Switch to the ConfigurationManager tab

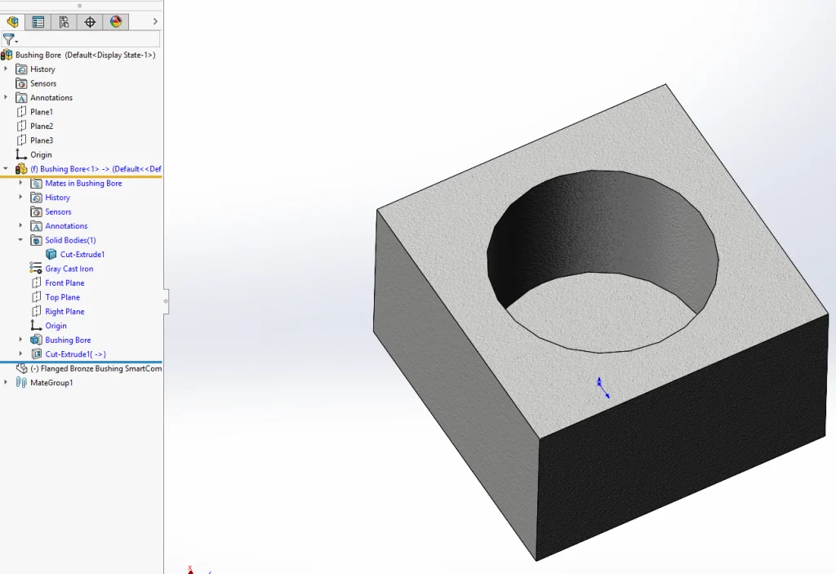[x=64, y=21]
